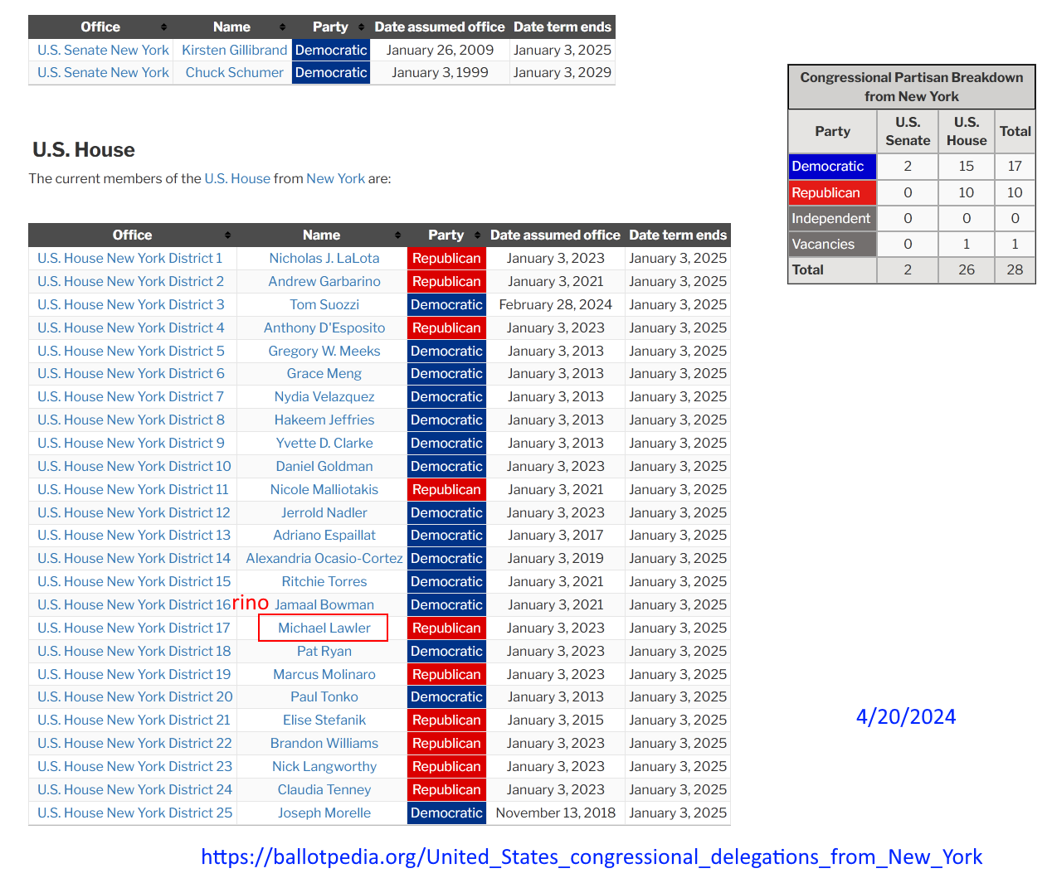
Task: Open Elise Stefanik's page
Action: coord(324,720)
